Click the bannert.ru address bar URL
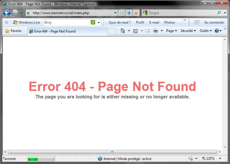The image size is (230, 164). 61,13
